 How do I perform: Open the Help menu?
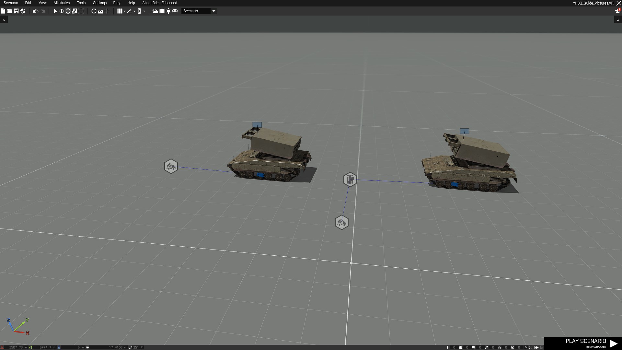(131, 3)
